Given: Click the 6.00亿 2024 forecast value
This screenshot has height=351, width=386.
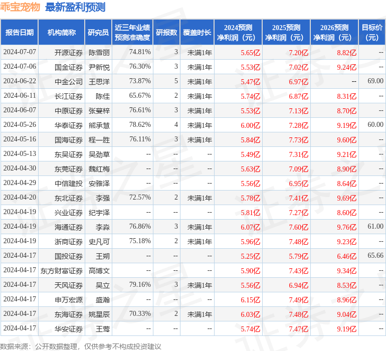Looking at the screenshot, I should click(x=250, y=125).
